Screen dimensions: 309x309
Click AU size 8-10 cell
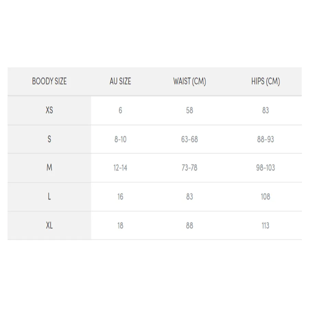(x=120, y=139)
